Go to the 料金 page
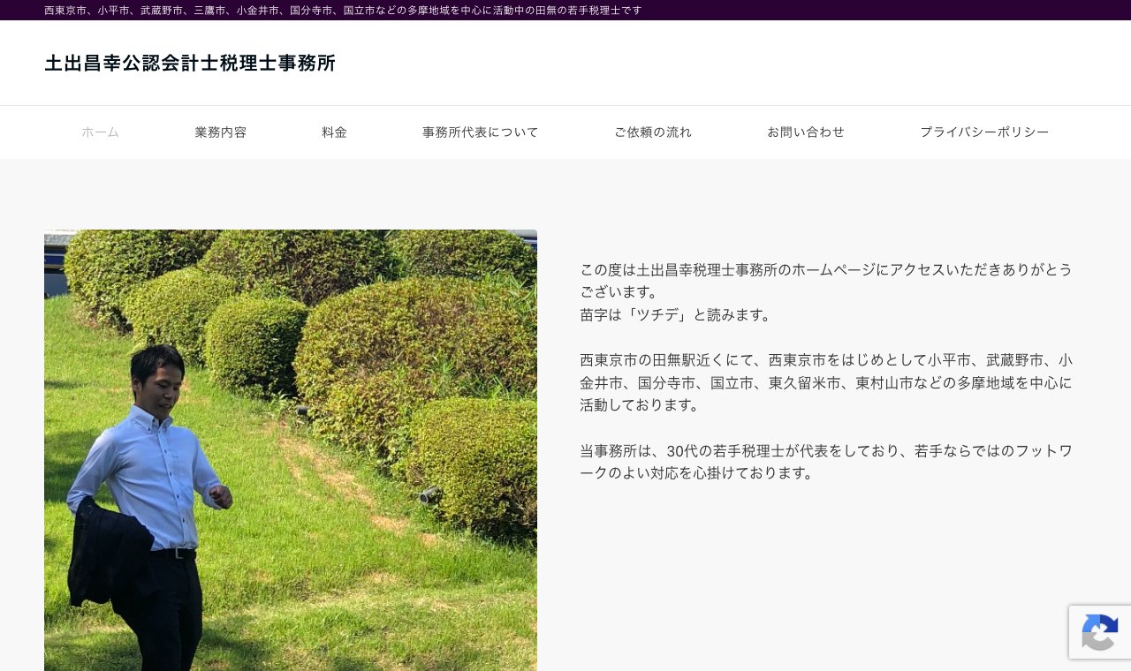1131x671 pixels. tap(335, 132)
